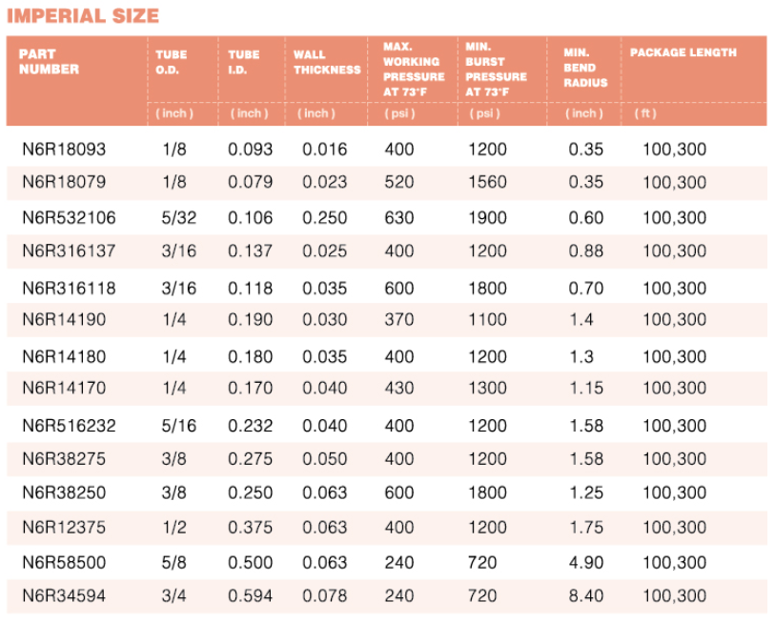Open part number N6R18093
This screenshot has width=774, height=622.
click(64, 150)
